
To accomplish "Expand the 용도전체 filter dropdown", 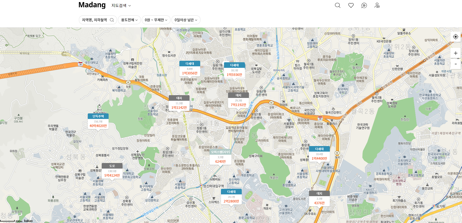I will (129, 20).
